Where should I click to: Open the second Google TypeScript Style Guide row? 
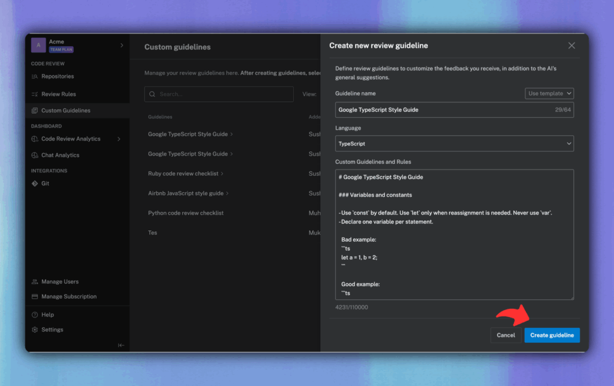click(188, 154)
